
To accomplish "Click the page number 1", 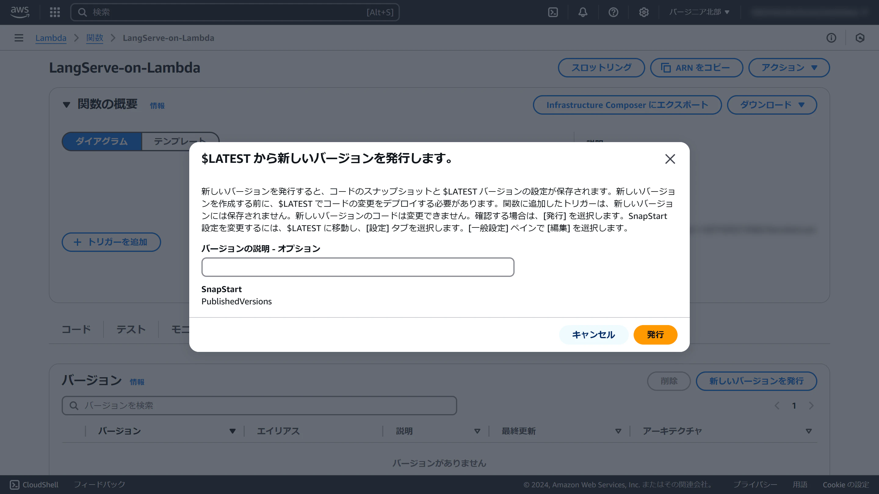I will coord(794,406).
